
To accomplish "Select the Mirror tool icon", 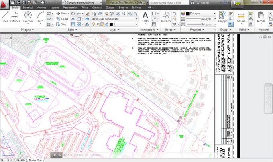I will point(73,19).
